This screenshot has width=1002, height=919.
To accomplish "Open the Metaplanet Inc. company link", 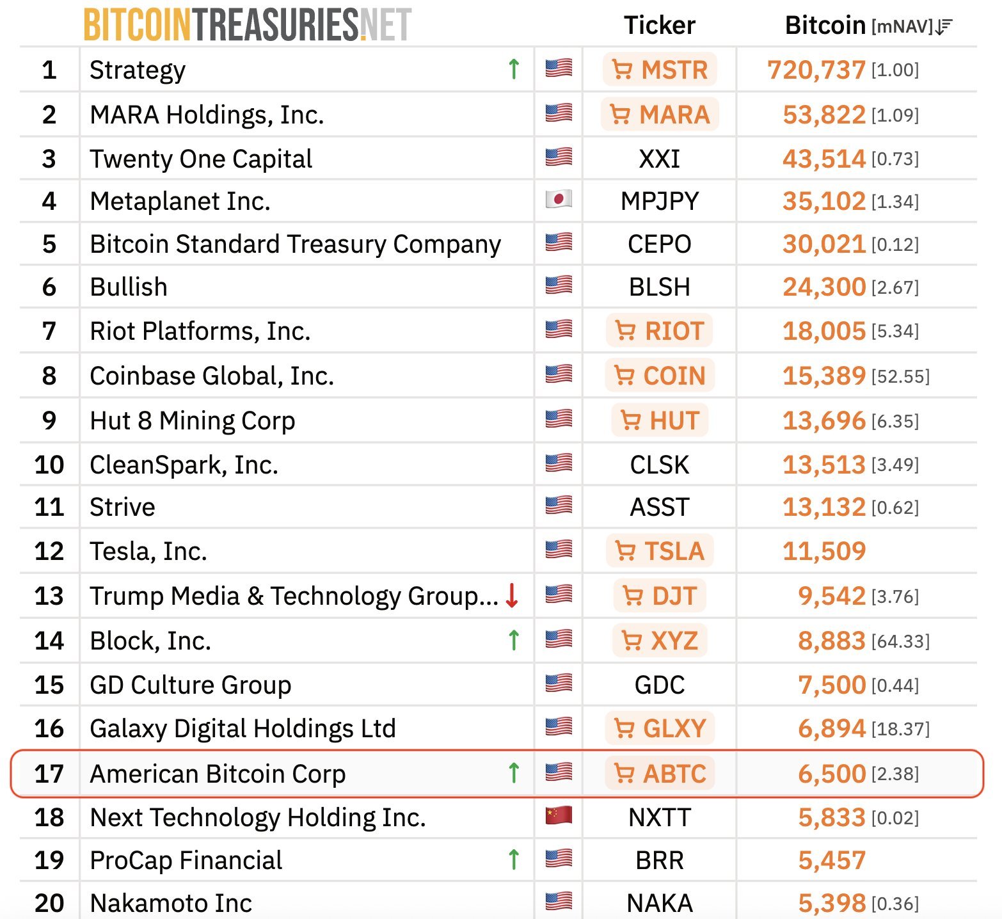I will 180,201.
